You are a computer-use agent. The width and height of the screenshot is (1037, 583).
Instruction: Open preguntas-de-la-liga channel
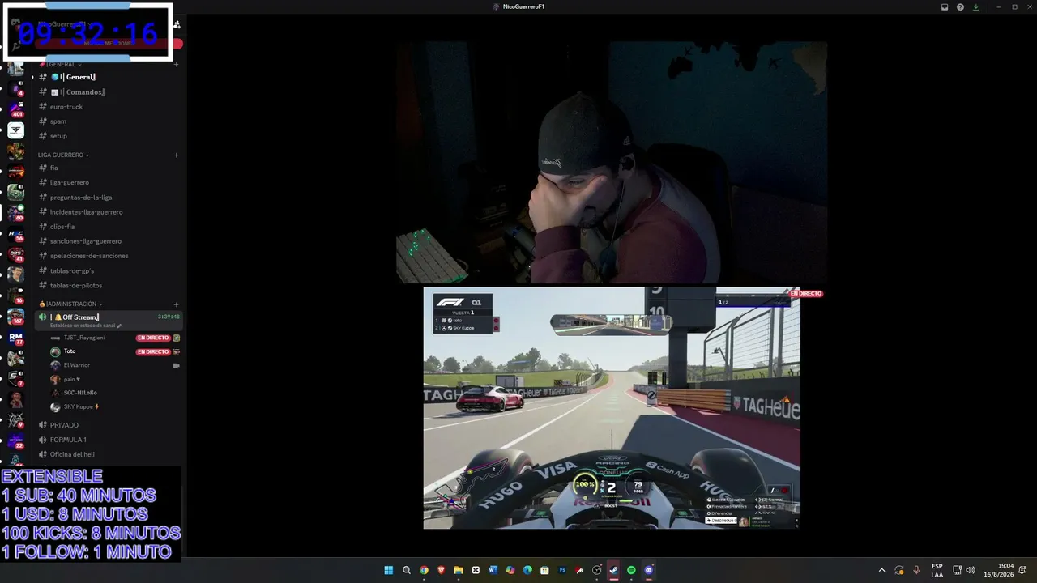point(109,198)
